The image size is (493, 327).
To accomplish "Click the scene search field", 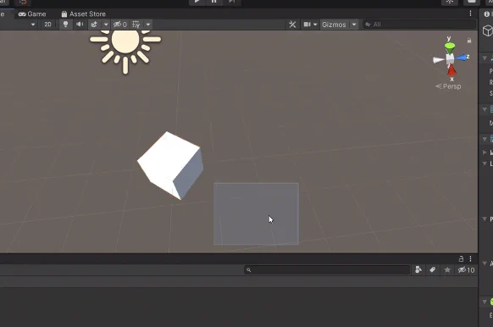I will click(x=419, y=25).
